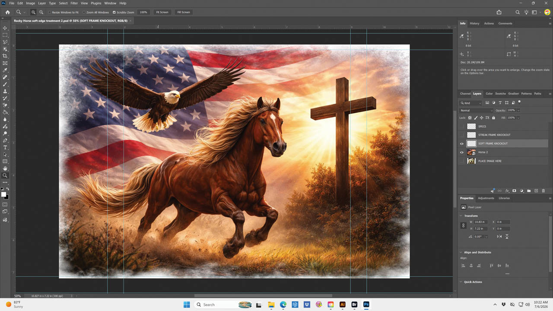Create a new layer group
This screenshot has width=553, height=311.
[x=529, y=190]
